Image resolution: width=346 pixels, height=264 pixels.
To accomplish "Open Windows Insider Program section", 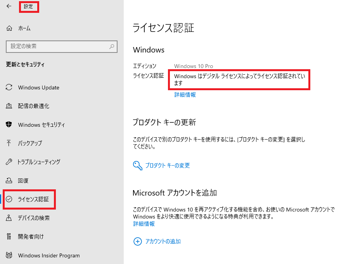I will pos(49,255).
